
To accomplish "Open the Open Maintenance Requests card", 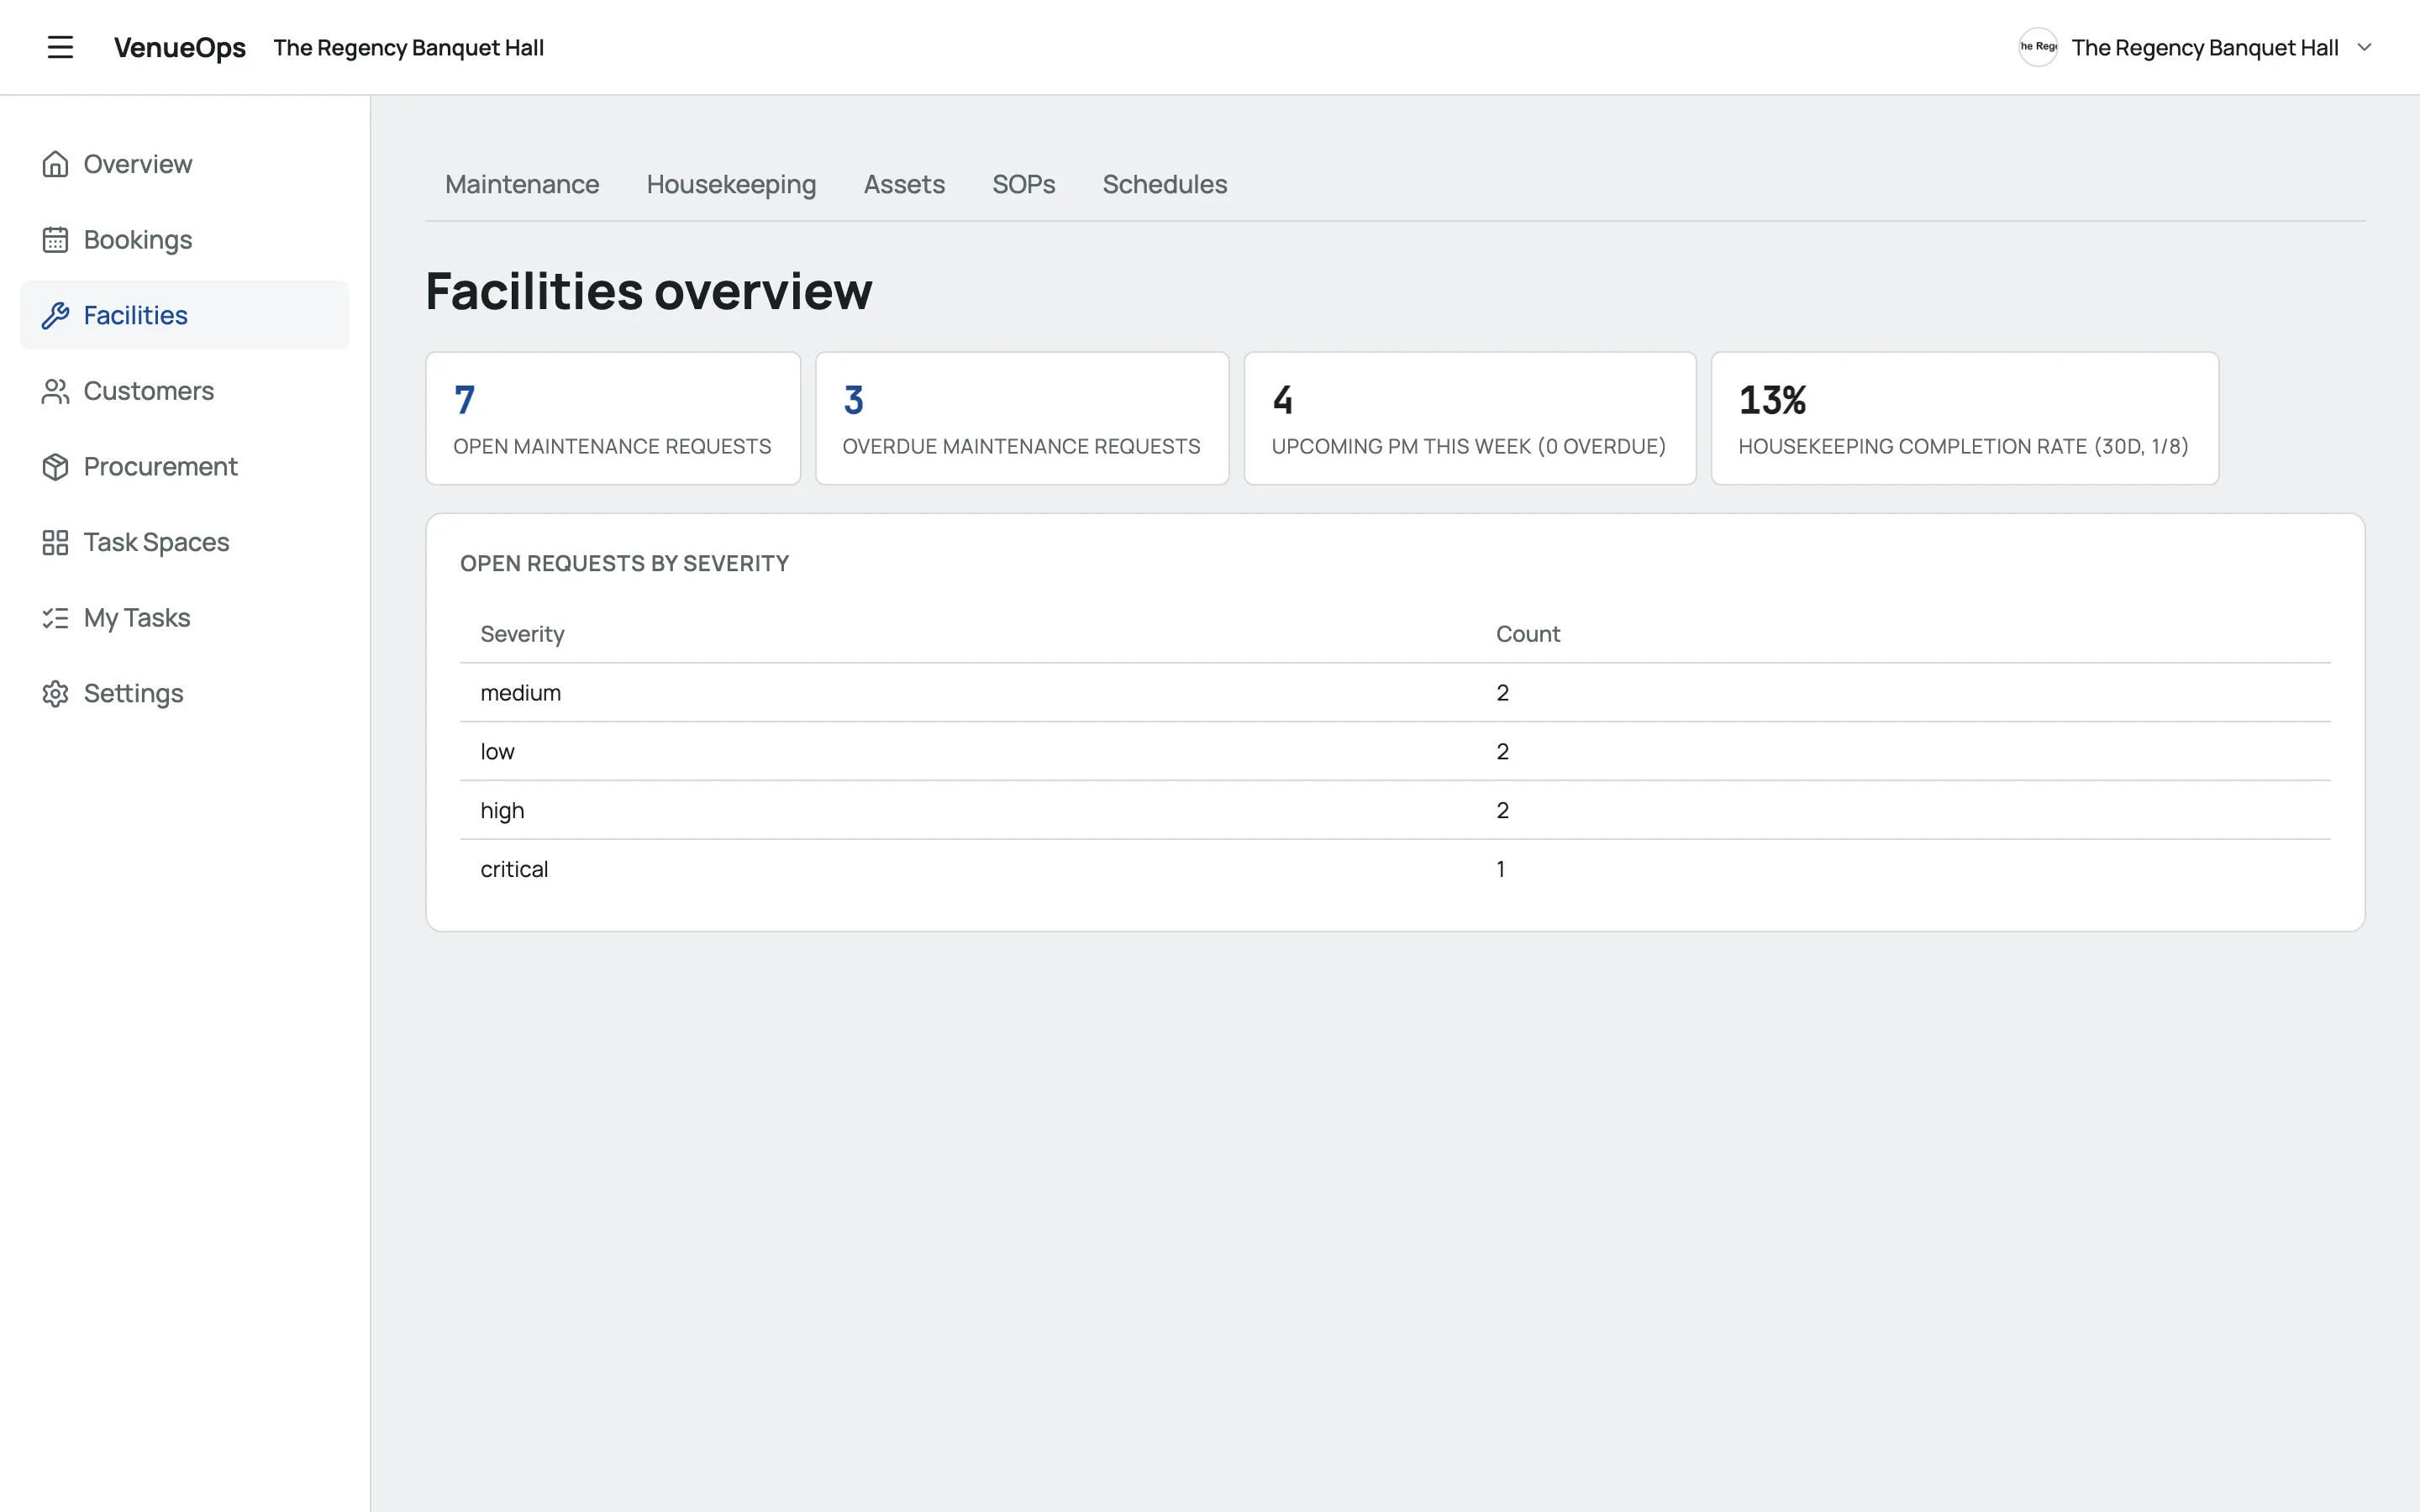I will point(613,418).
